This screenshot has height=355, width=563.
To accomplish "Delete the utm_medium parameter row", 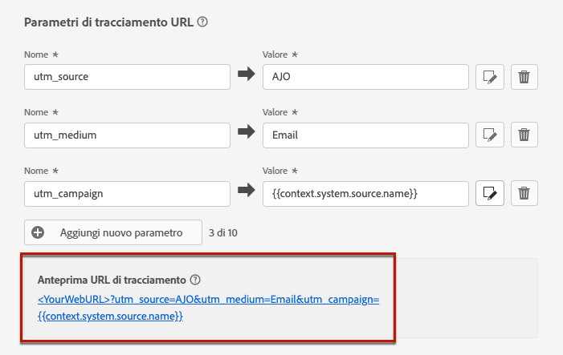I will pos(524,135).
